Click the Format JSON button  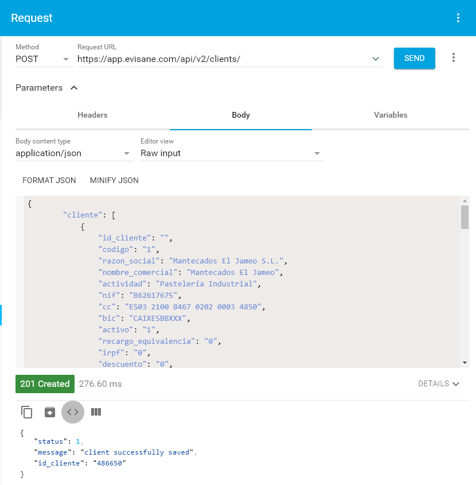coord(49,180)
